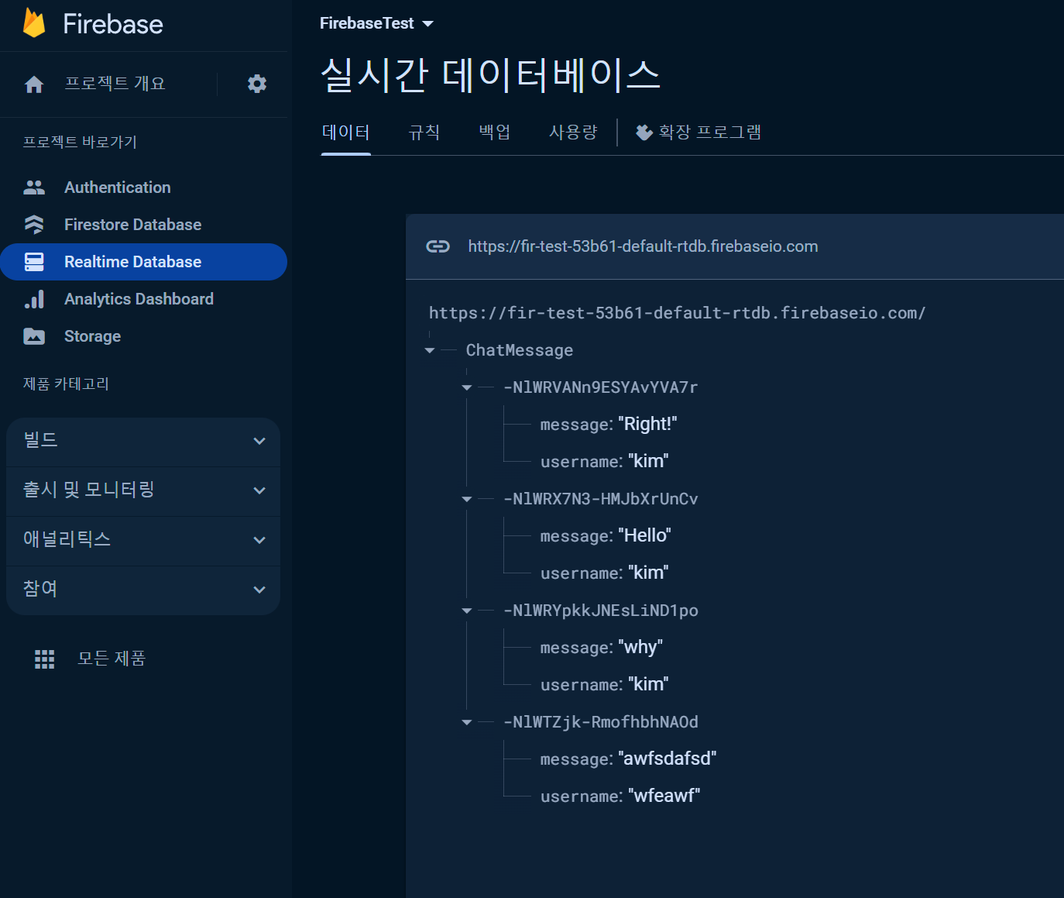
Task: Collapse the -NlWRYpkkJNEsLiND1po node arrow
Action: point(467,611)
